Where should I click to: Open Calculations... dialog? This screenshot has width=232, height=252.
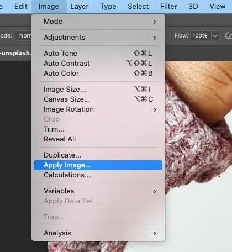click(x=98, y=175)
